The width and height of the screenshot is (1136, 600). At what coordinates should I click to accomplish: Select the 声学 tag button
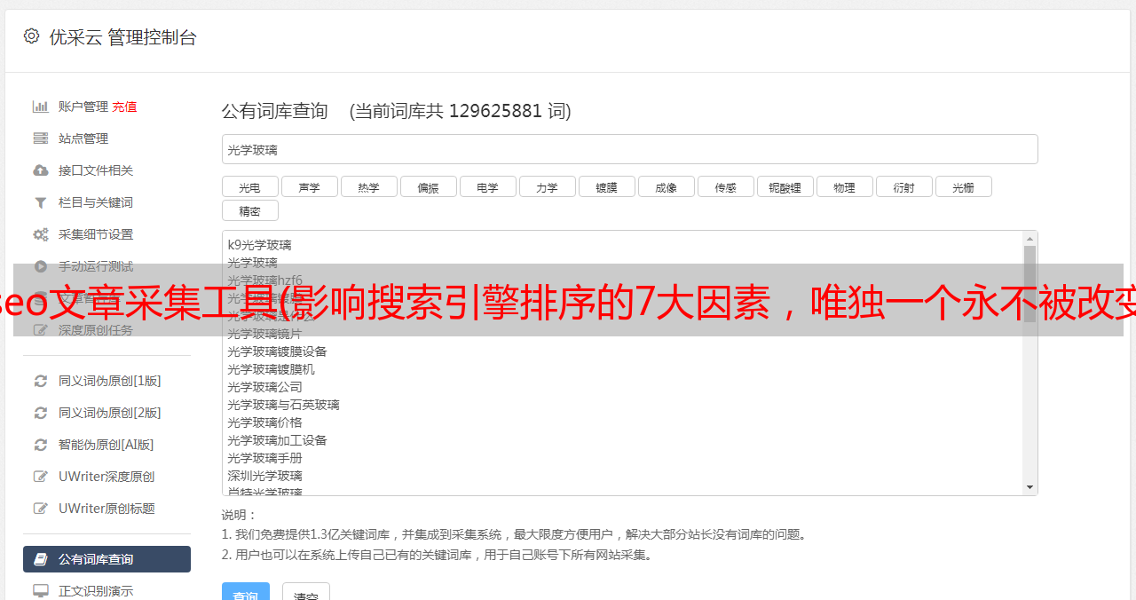click(x=309, y=186)
